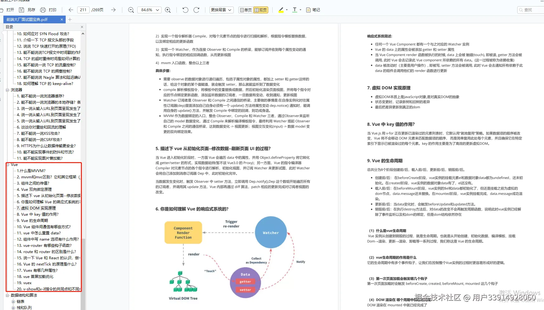
Task: Click the search magnifier icon
Action: coord(521,10)
